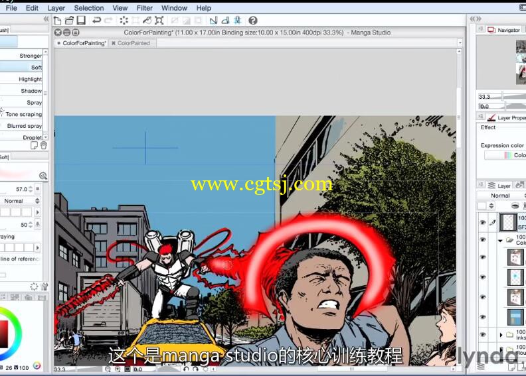Open the document tab list dropdown arrow
Image resolution: width=526 pixels, height=376 pixels.
[460, 43]
